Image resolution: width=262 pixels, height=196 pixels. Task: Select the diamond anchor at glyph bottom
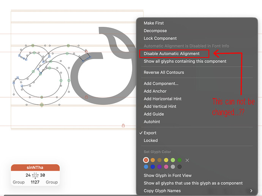42,105
